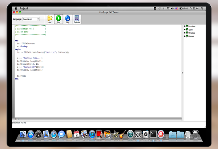Click the Wi-Fi status icon

pyautogui.click(x=168, y=8)
